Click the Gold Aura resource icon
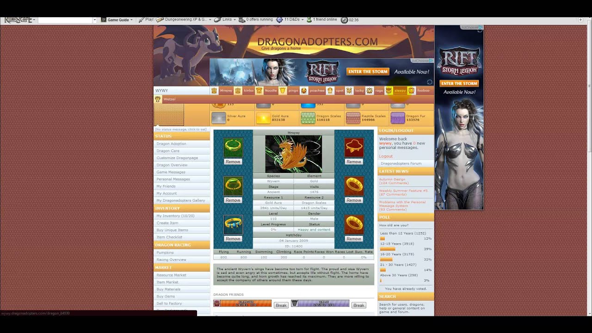 click(x=263, y=118)
